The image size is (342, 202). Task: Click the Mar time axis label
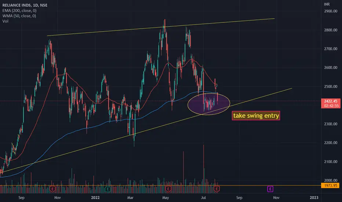[130, 198]
